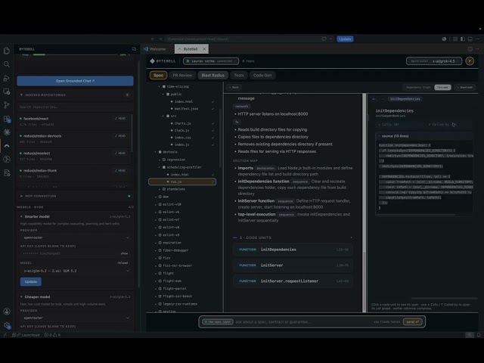Image resolution: width=484 pixels, height=363 pixels.
Task: Switch to PR Review tab
Action: click(x=182, y=76)
